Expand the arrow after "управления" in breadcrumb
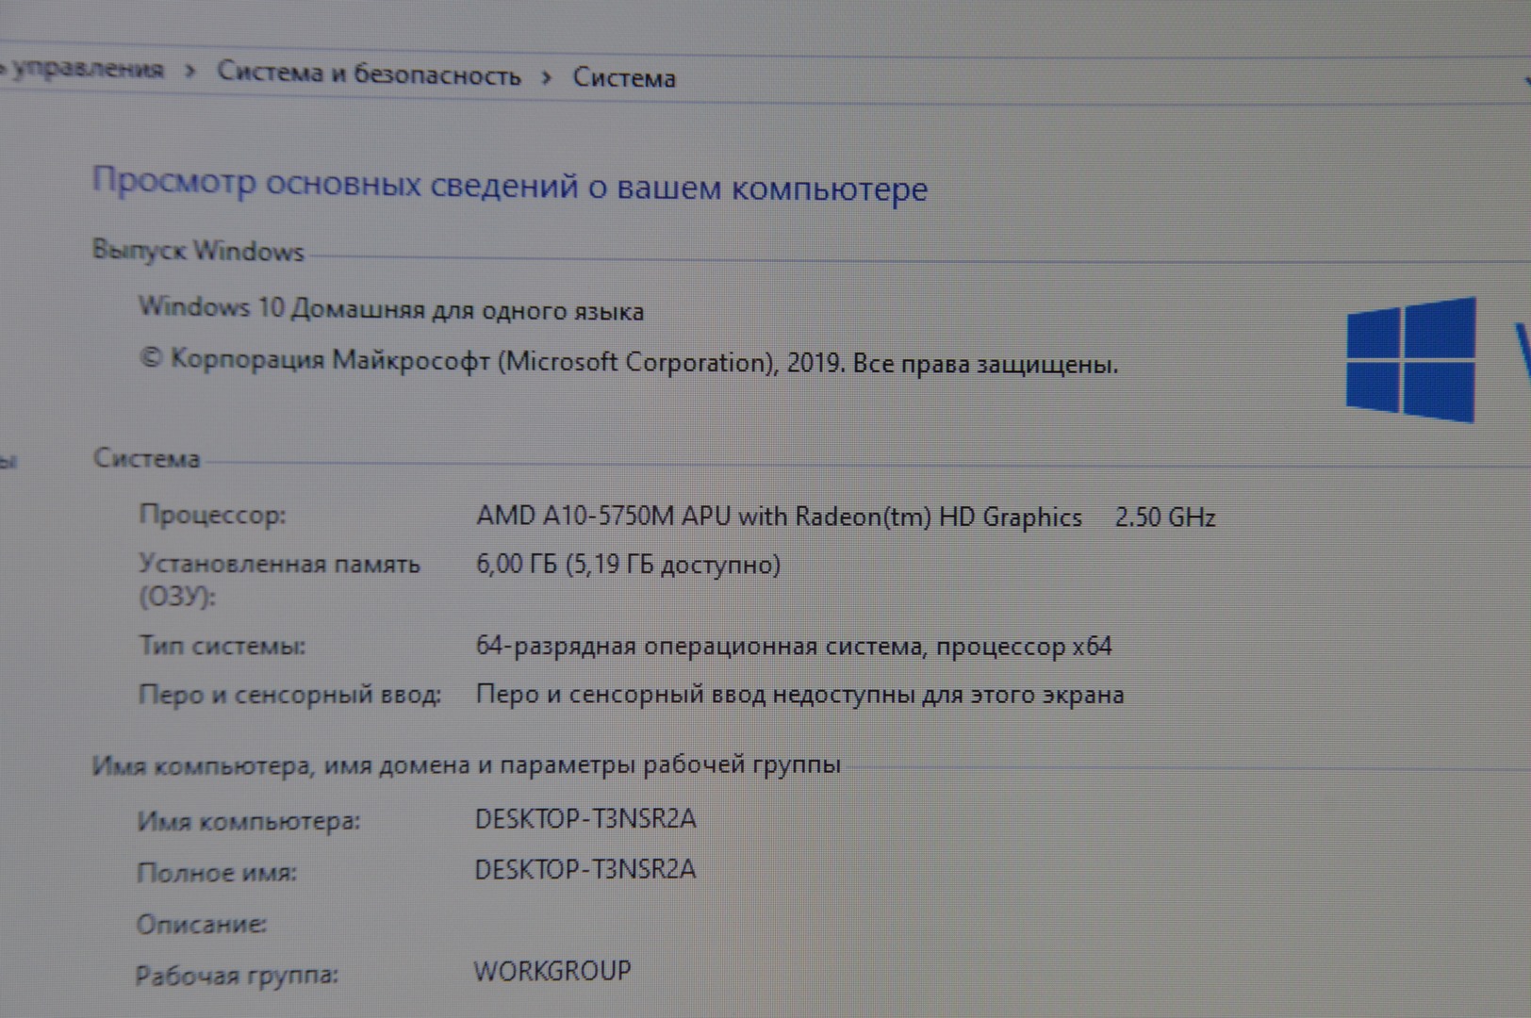This screenshot has height=1018, width=1531. tap(190, 72)
